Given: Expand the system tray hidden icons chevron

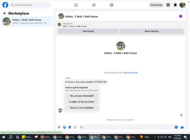Looking at the screenshot, I should coord(155,137).
